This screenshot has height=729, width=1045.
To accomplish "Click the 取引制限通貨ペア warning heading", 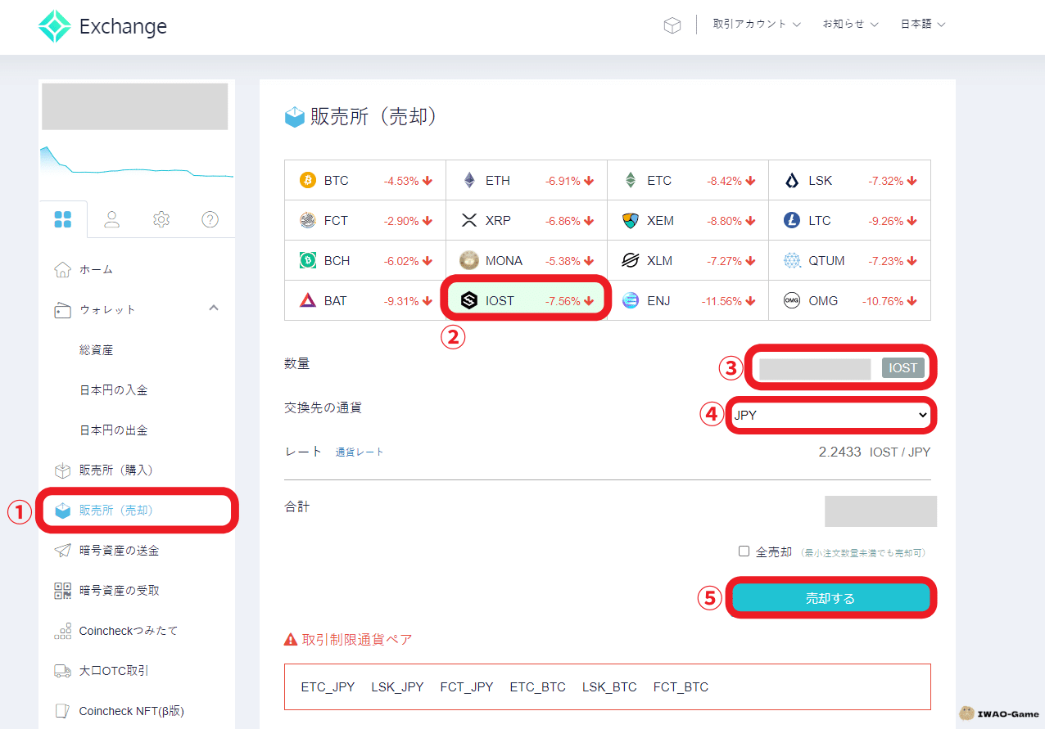I will click(x=348, y=639).
